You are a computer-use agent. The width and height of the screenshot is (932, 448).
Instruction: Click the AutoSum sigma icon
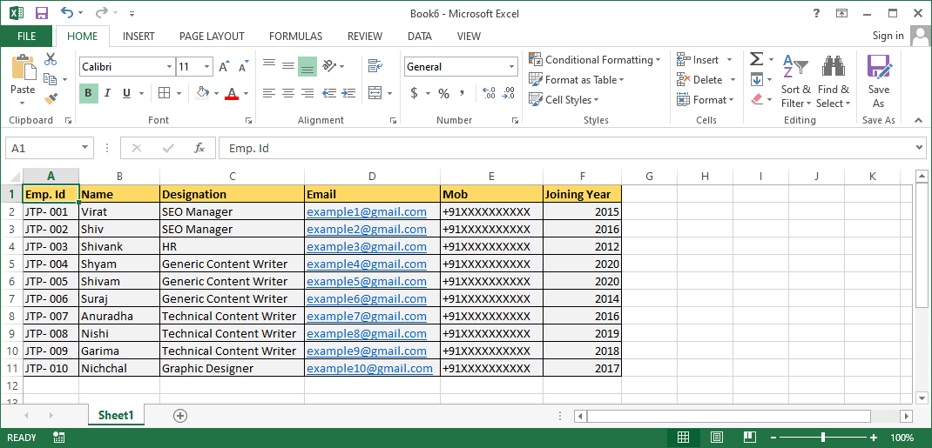[756, 59]
